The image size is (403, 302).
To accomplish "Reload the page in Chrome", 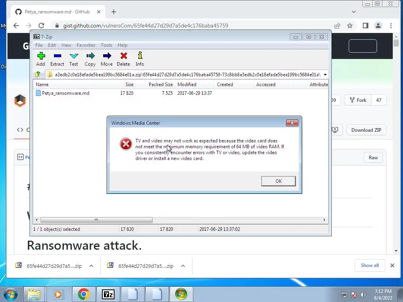I will click(41, 26).
